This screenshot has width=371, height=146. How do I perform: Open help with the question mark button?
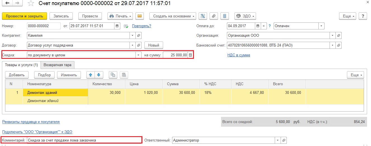pyautogui.click(x=363, y=16)
